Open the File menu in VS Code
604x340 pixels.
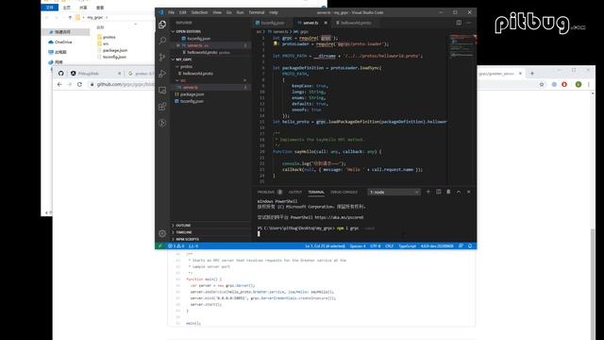click(x=171, y=12)
